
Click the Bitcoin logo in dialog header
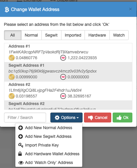pos(7,10)
